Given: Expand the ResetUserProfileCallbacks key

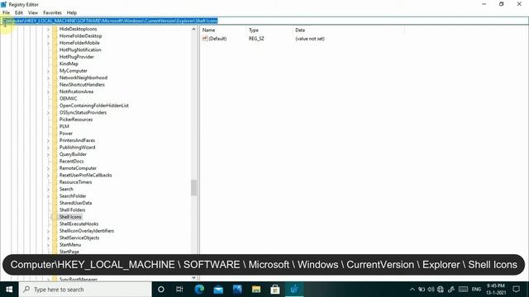Looking at the screenshot, I should tap(48, 176).
